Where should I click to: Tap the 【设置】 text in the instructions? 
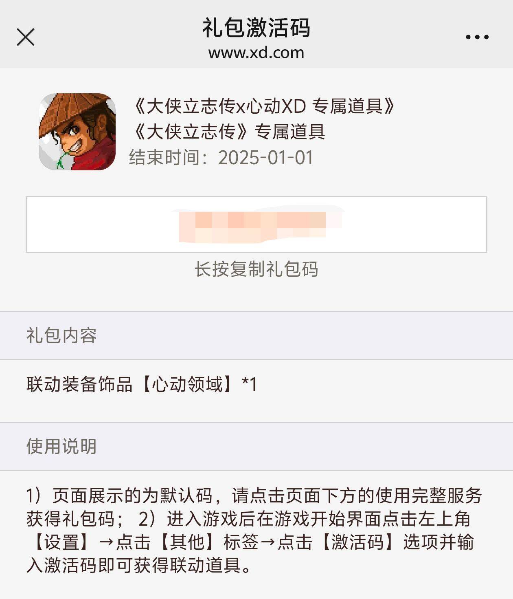tap(61, 542)
